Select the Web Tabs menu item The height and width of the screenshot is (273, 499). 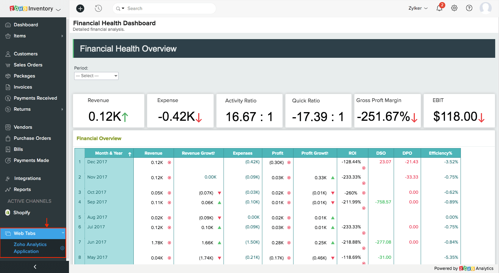[x=25, y=234]
